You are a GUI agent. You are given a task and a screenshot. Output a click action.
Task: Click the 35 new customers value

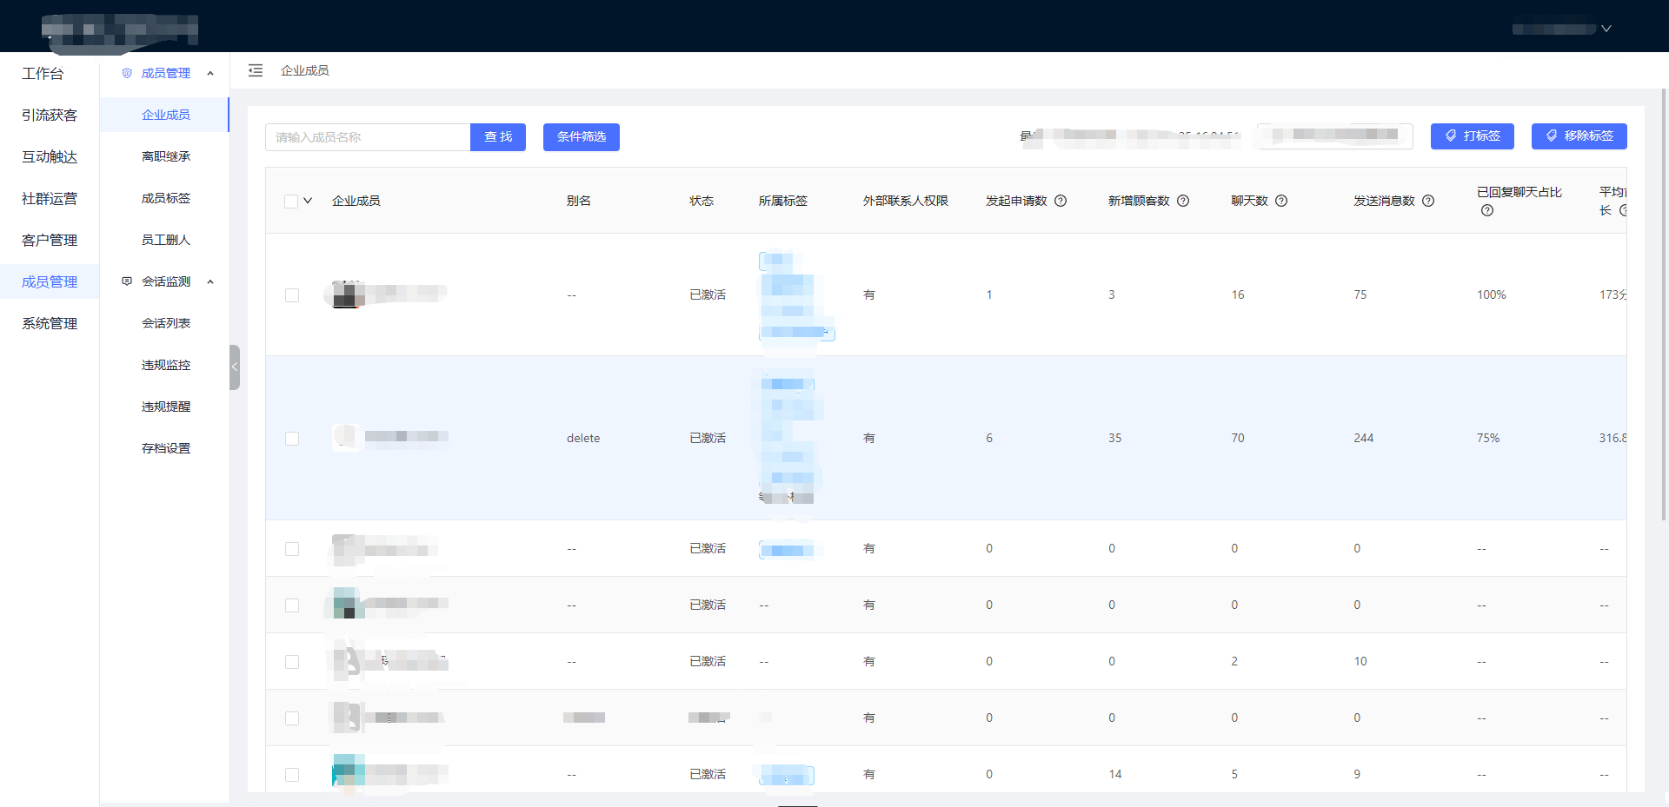(x=1114, y=438)
